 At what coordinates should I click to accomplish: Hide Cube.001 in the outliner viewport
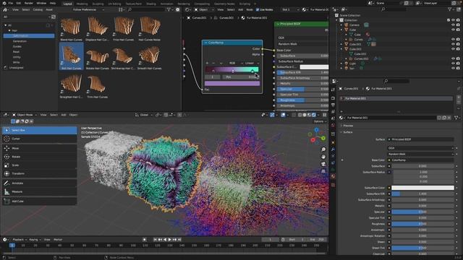coord(454,44)
